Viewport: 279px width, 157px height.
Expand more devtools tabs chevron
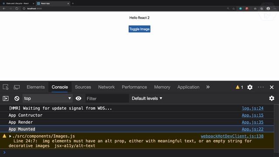coord(208,87)
